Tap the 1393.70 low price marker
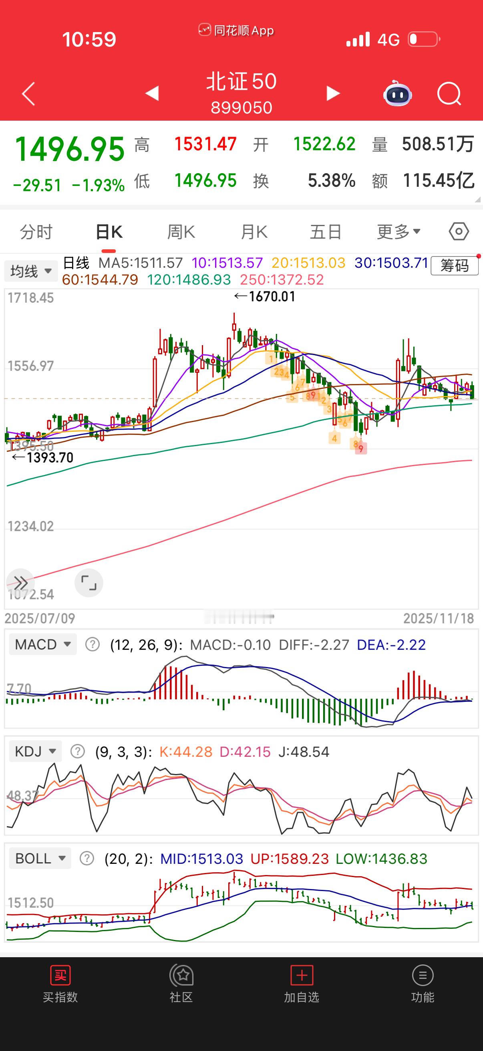This screenshot has width=483, height=1051. point(43,457)
